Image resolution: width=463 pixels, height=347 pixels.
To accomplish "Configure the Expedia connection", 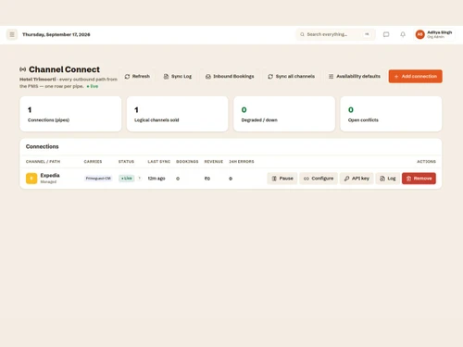I will coord(319,179).
